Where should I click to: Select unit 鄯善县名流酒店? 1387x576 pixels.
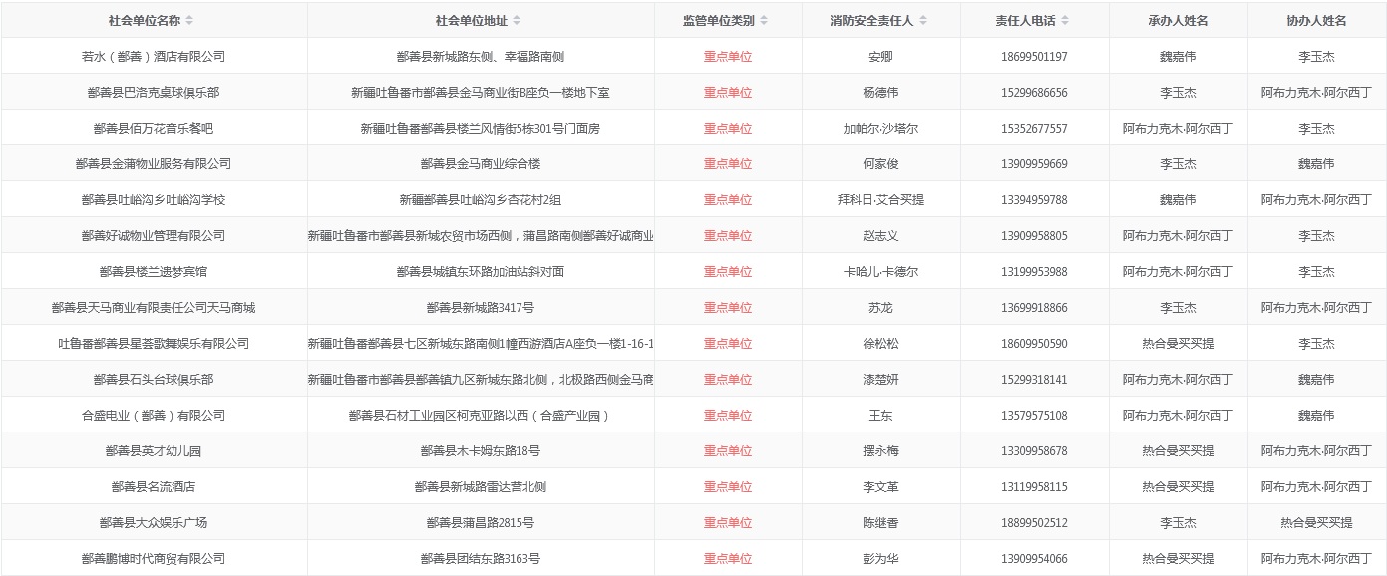[x=154, y=487]
